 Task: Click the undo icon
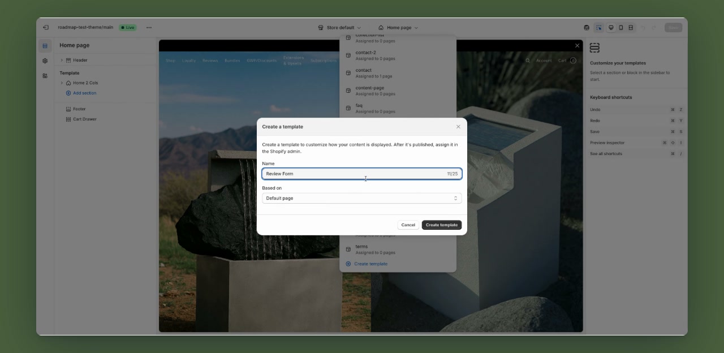pyautogui.click(x=643, y=27)
